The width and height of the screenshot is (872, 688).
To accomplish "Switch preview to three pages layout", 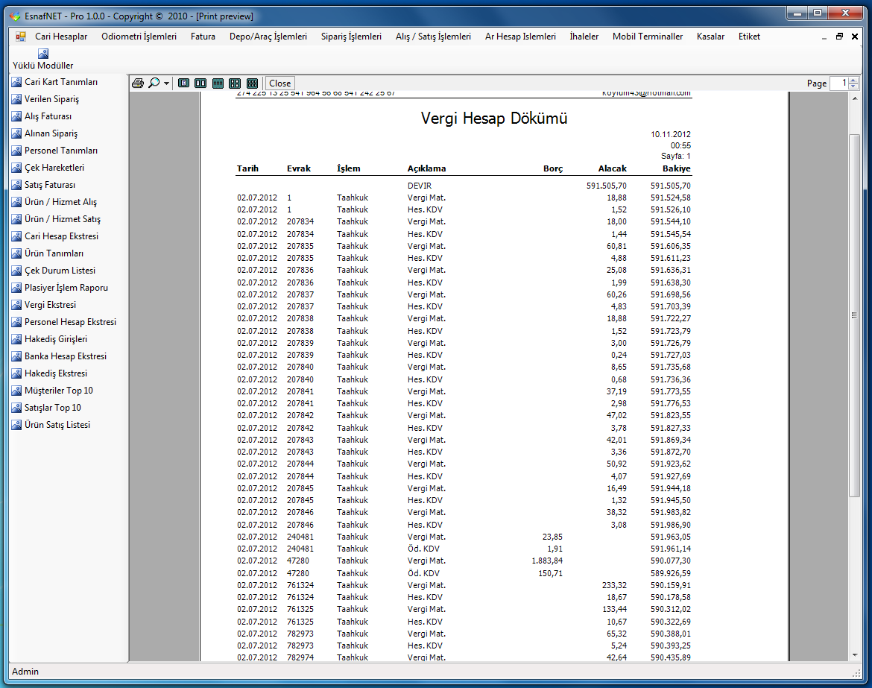I will 218,83.
